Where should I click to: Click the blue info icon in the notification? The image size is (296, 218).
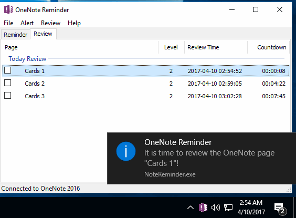coord(126,151)
